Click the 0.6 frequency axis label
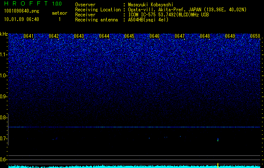The height and width of the screenshot is (168, 264). pyautogui.click(x=3, y=160)
